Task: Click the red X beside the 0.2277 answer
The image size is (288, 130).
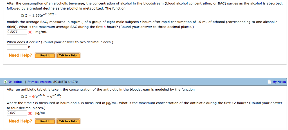Action: pos(30,32)
